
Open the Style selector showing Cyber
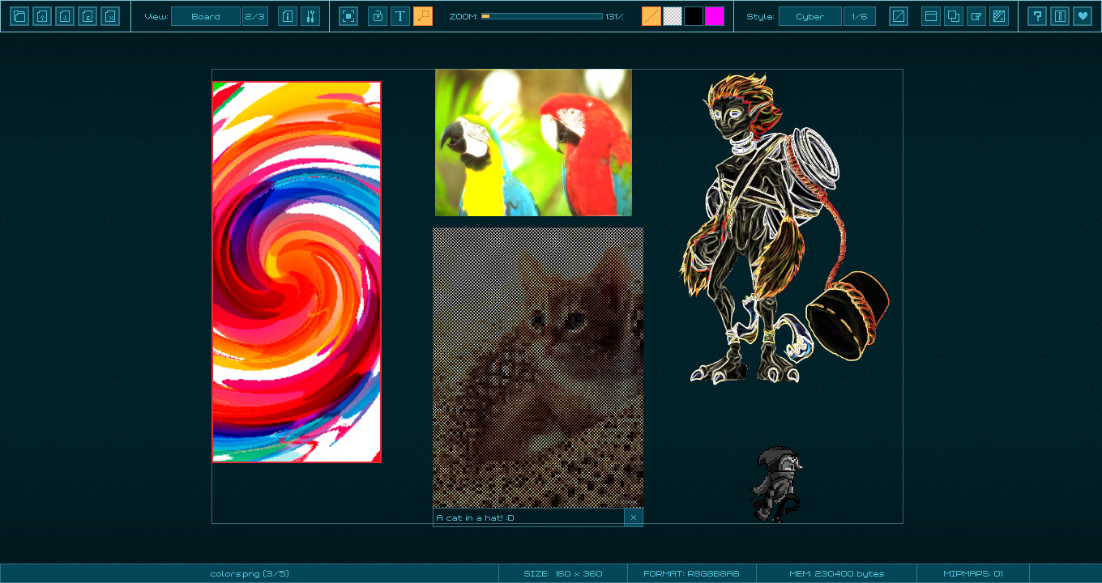tap(809, 16)
